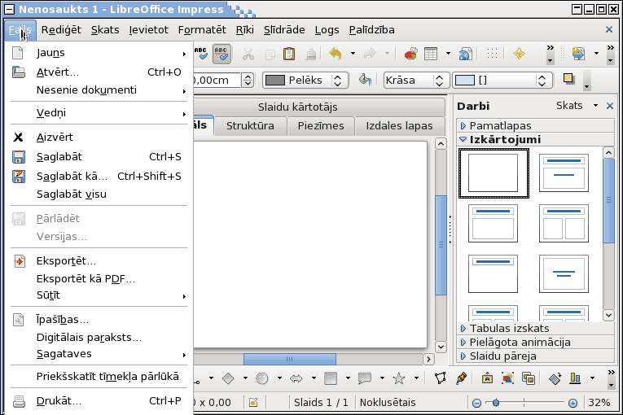Viewport: 623px width, 415px height.
Task: Click the Area fill paint bucket icon
Action: click(x=365, y=80)
